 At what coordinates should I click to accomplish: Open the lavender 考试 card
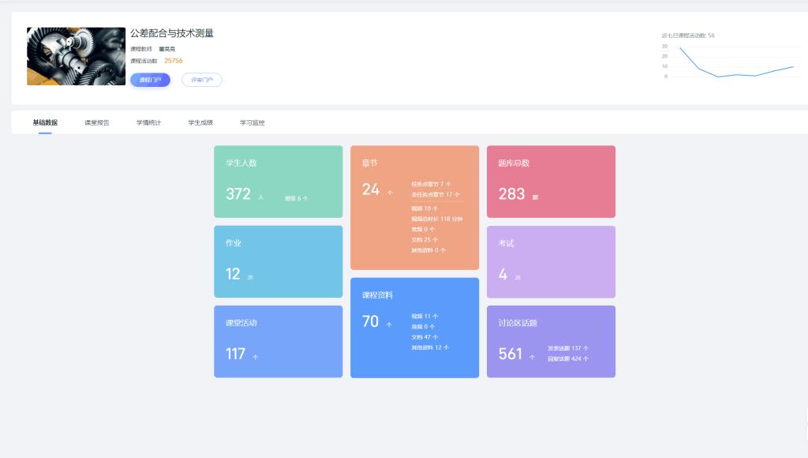[551, 261]
